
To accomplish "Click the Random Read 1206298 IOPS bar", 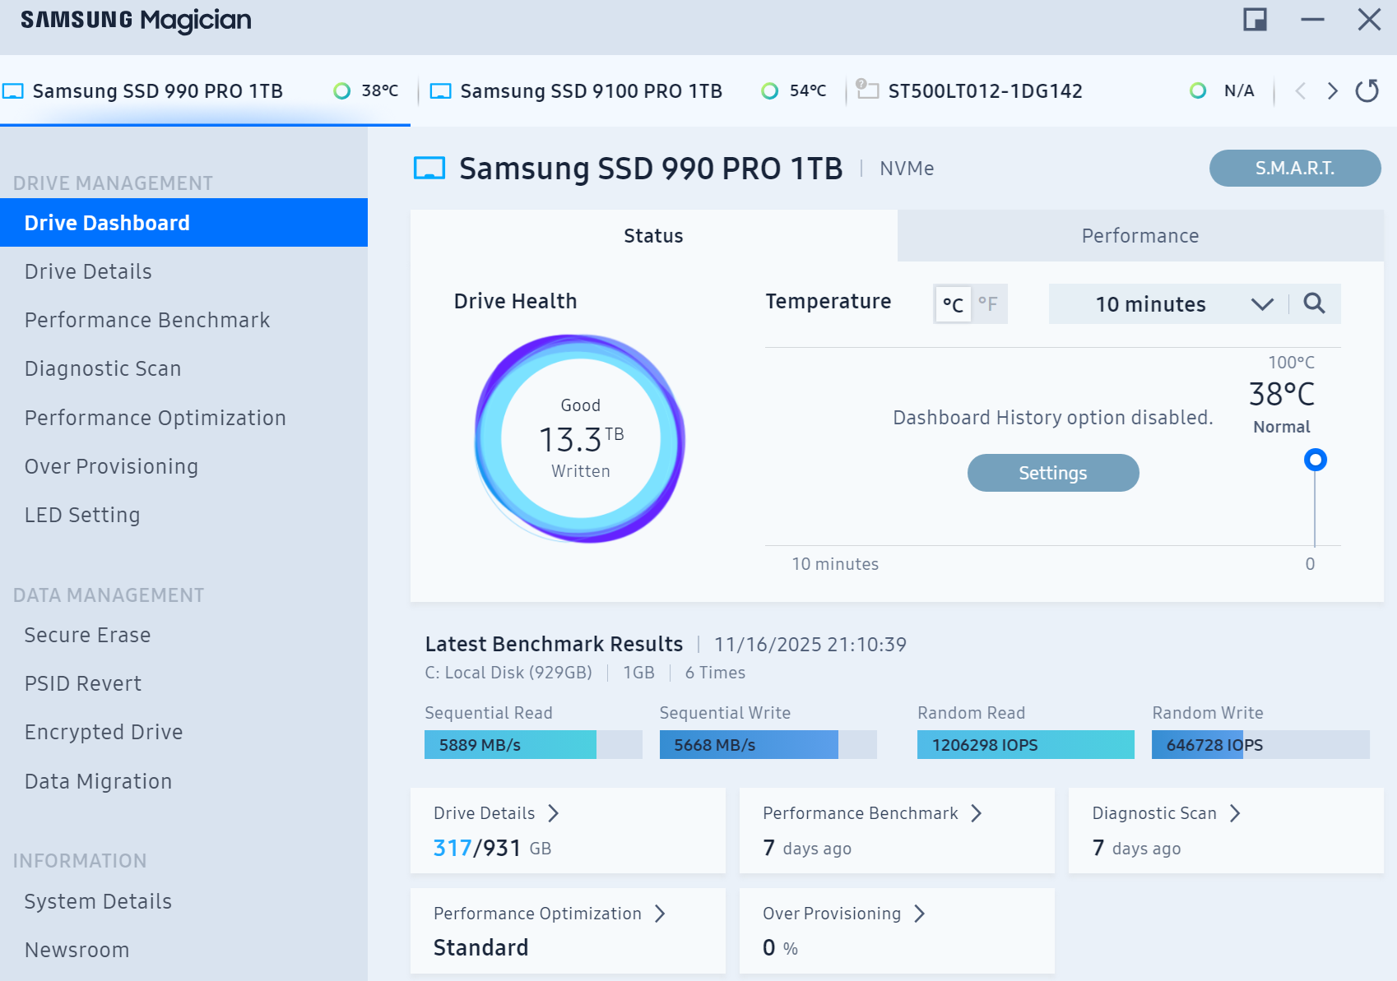I will pos(1026,745).
